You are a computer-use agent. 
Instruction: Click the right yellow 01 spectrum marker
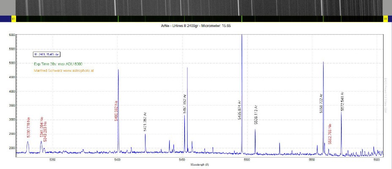tap(385, 19)
